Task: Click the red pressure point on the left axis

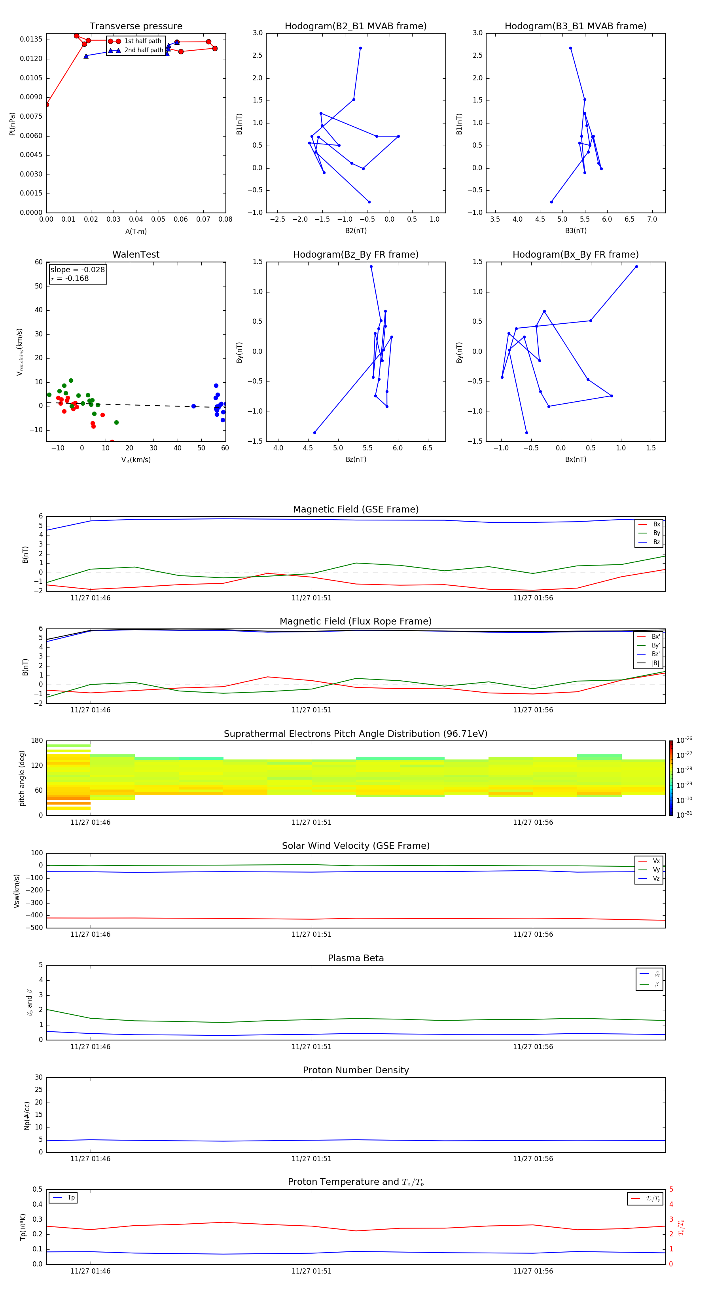Action: [x=47, y=105]
